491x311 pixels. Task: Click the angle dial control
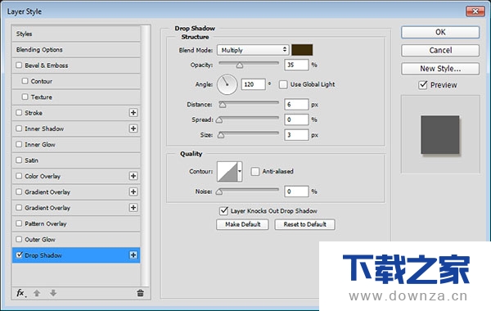[227, 84]
